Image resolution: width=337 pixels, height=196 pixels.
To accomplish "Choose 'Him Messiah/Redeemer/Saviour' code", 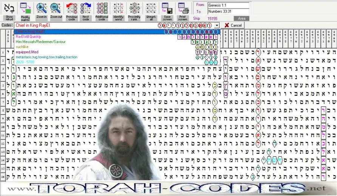I will pyautogui.click(x=117, y=42).
